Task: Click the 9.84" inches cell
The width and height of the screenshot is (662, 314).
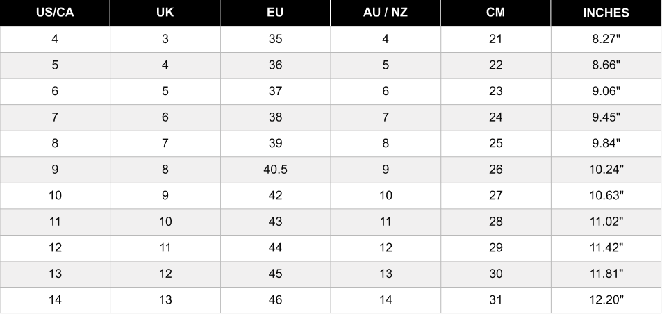Action: (606, 143)
